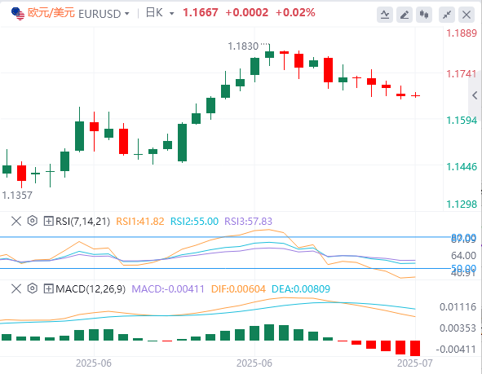
Task: Select the RSI(7,14,21) indicator label
Action: 82,222
